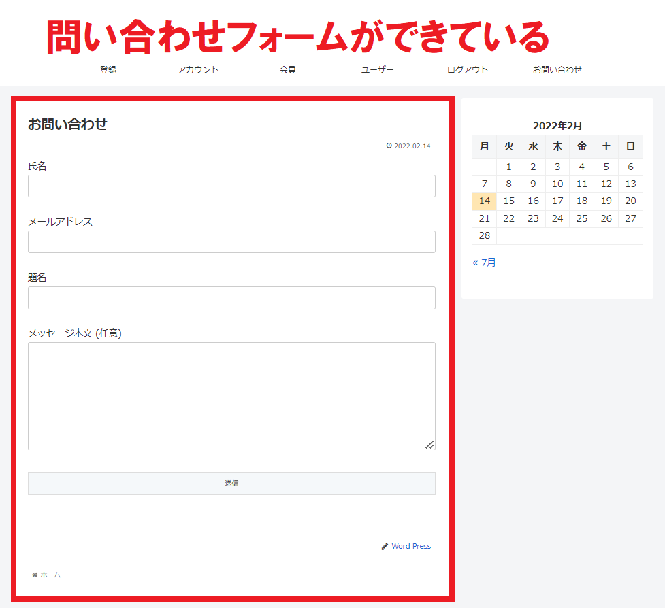Select the date text 2022.02.14
This screenshot has height=608, width=665.
pyautogui.click(x=412, y=146)
